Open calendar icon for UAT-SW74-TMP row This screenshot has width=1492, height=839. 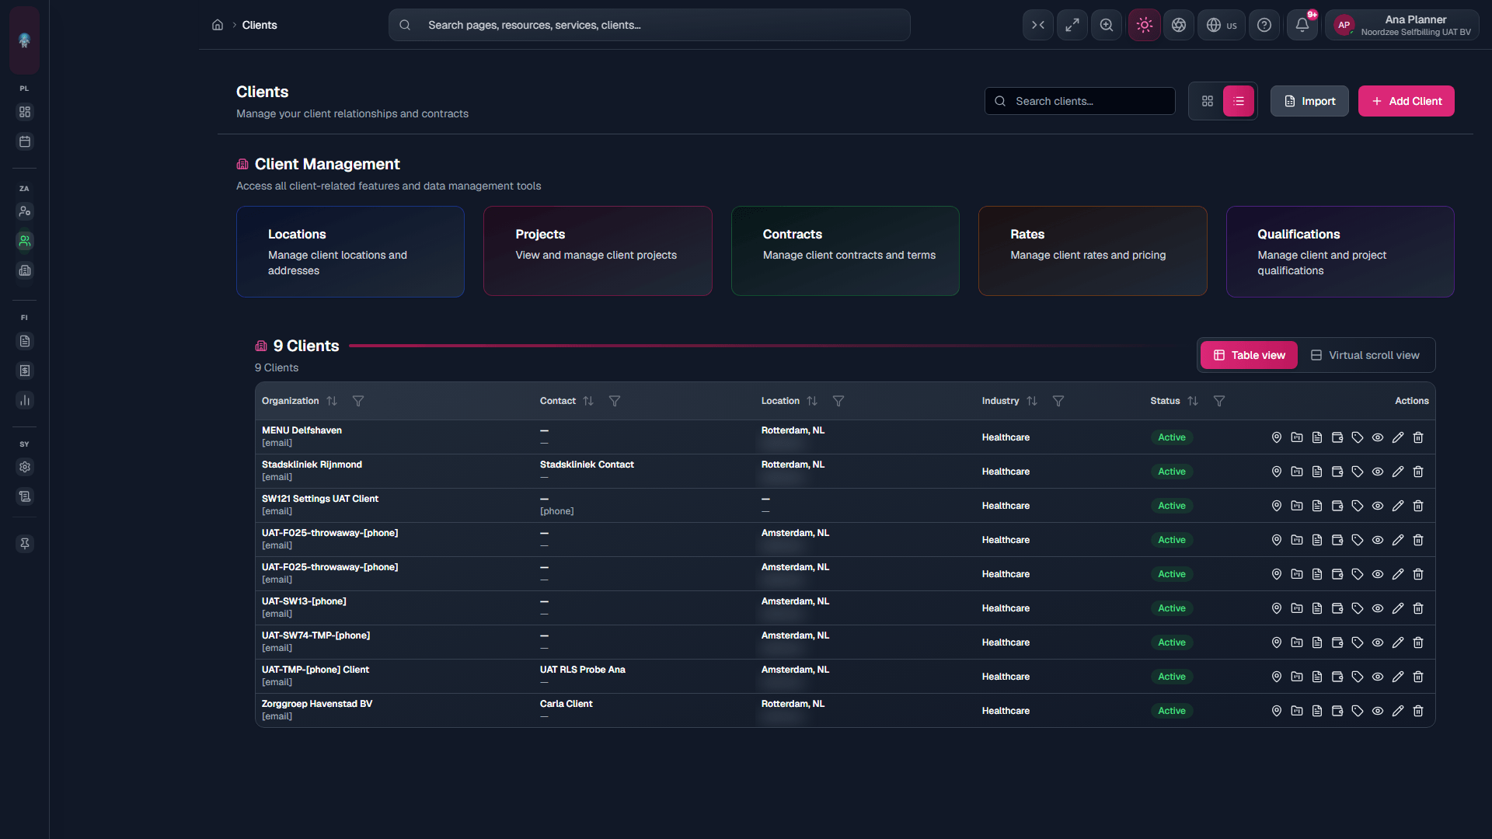coord(1337,642)
